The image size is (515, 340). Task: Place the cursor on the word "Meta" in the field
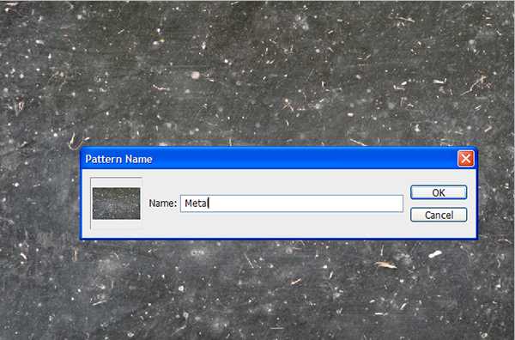pyautogui.click(x=196, y=203)
